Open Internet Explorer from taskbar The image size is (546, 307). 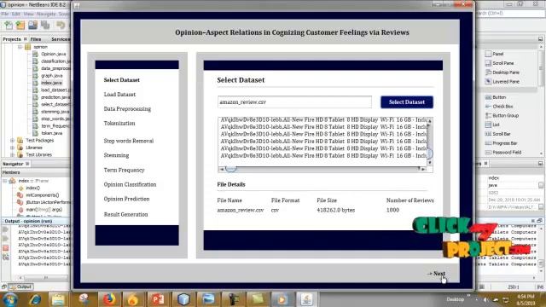coord(35,299)
